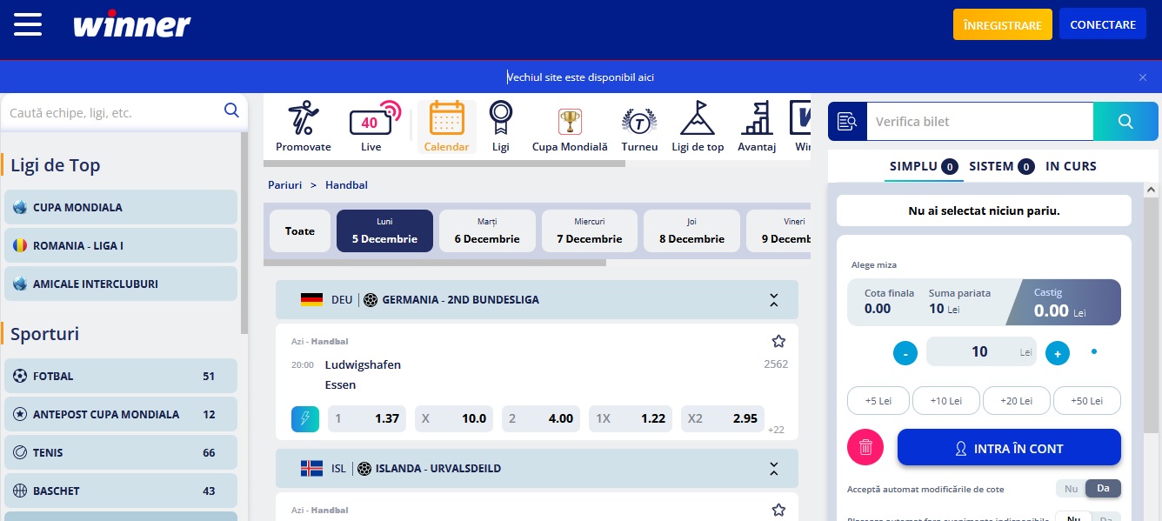This screenshot has height=521, width=1162.
Task: Add +5 Lei to the stake
Action: coord(878,401)
